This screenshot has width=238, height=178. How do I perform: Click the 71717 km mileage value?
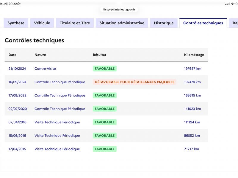[x=191, y=149]
